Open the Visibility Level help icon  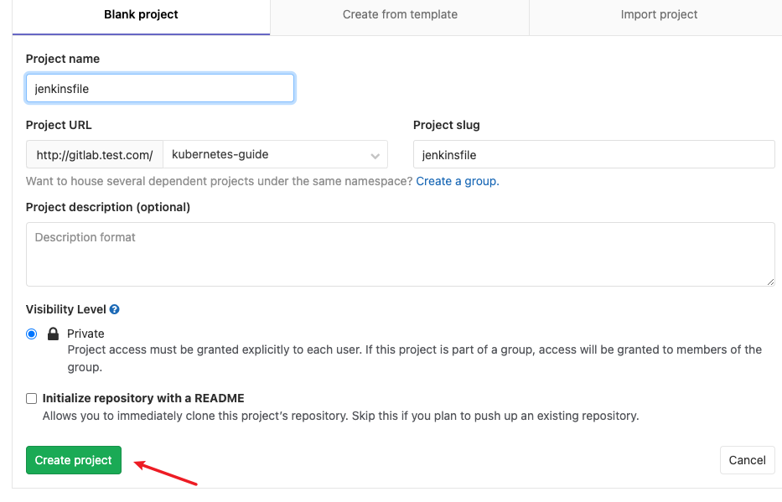114,309
